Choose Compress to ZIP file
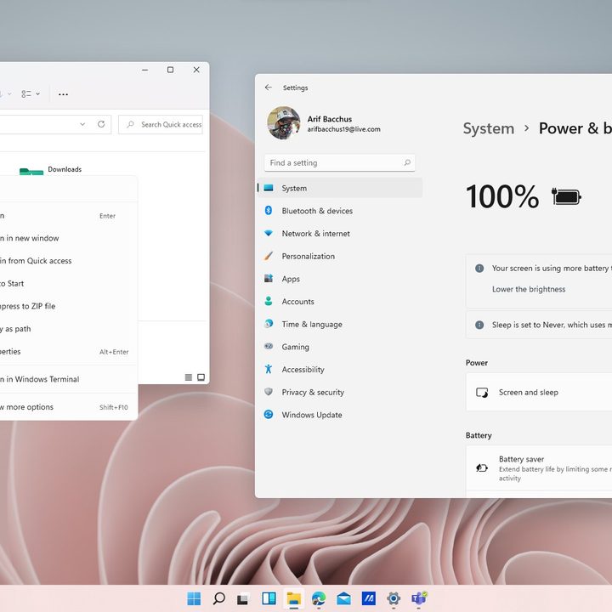 coord(68,306)
